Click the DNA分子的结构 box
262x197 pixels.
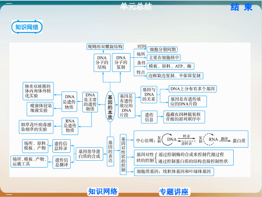coord(102,63)
